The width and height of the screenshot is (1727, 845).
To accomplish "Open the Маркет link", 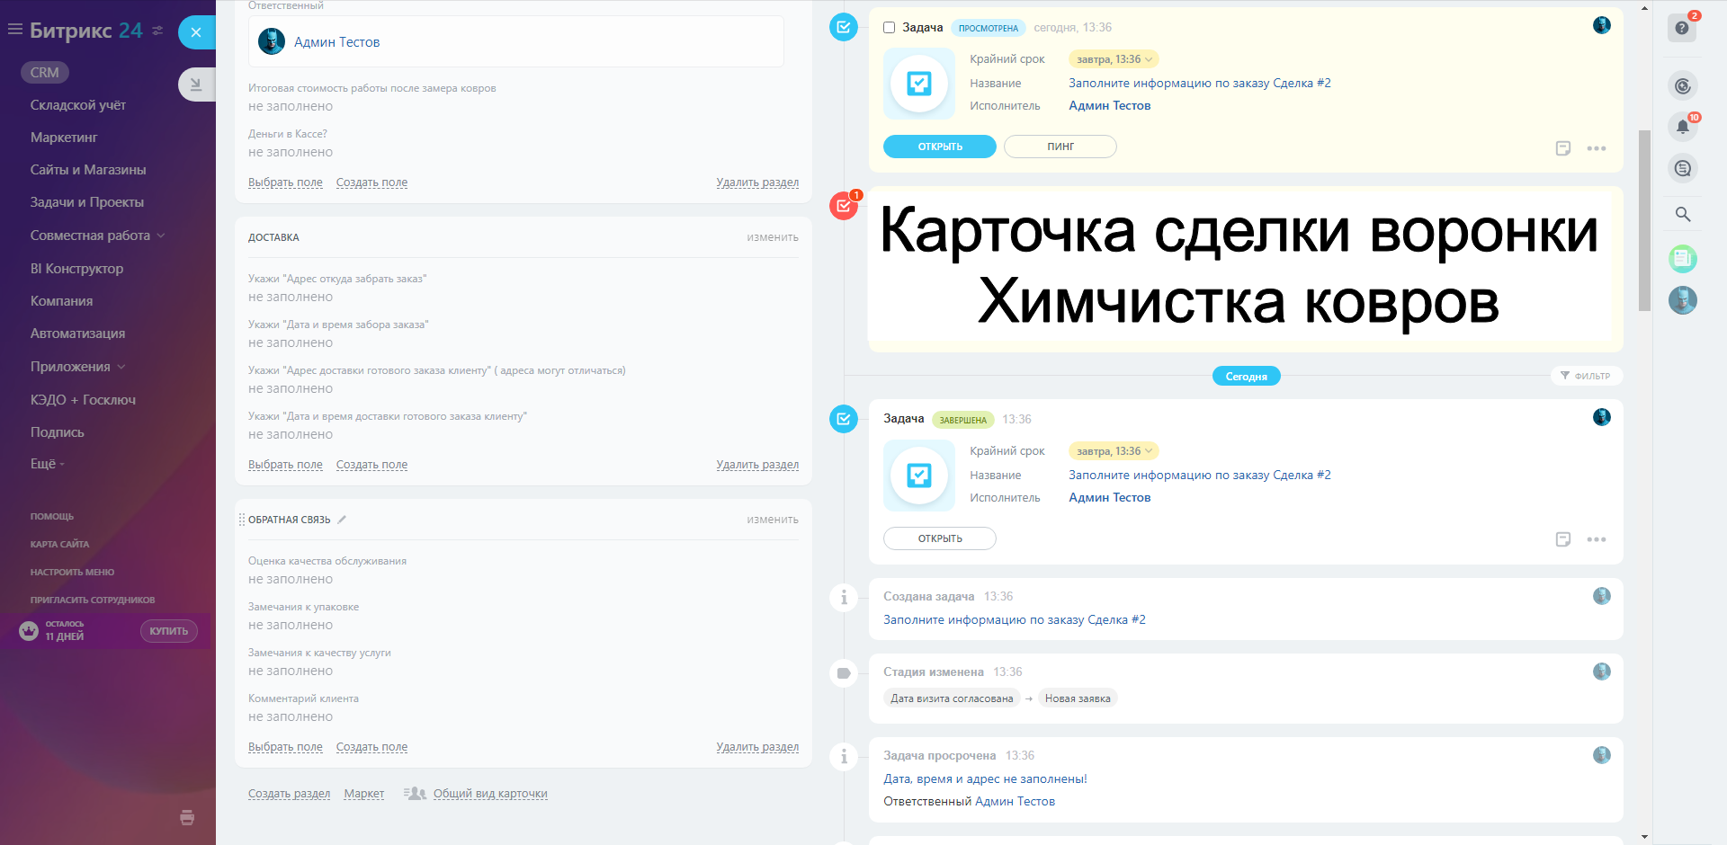I will click(x=364, y=794).
